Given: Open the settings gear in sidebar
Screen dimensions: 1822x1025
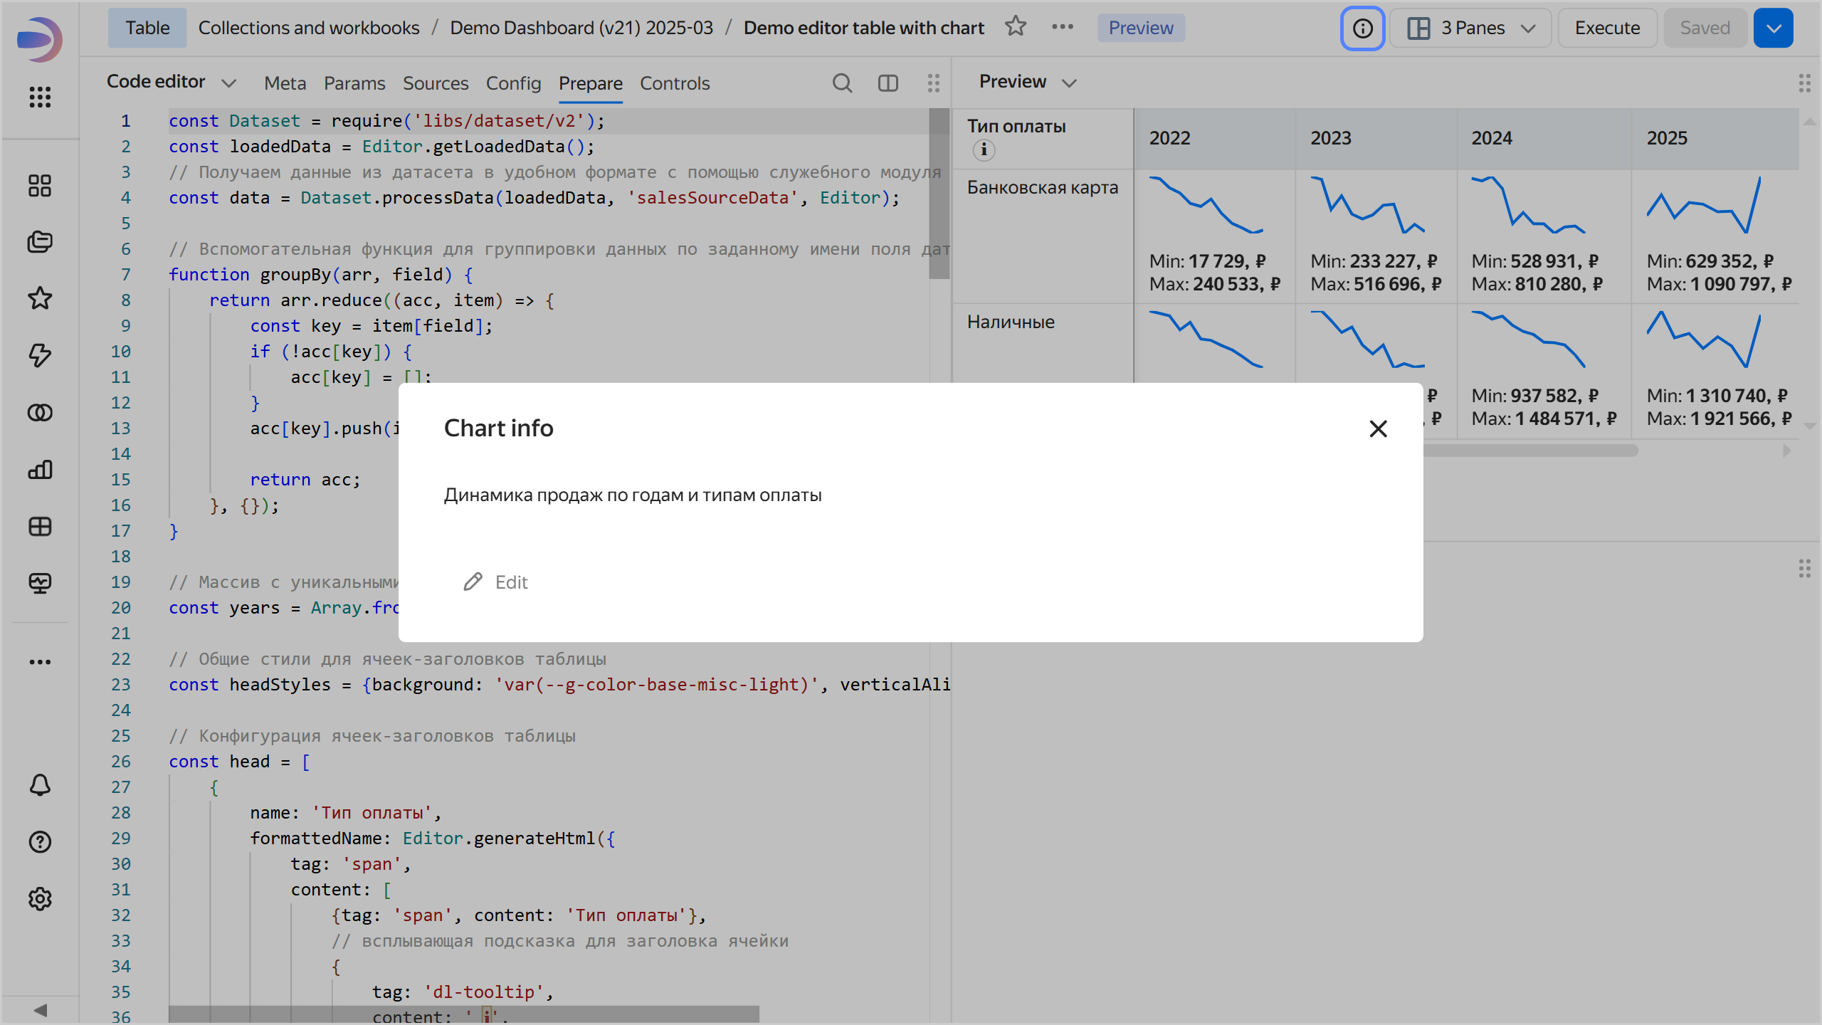Looking at the screenshot, I should pos(40,899).
